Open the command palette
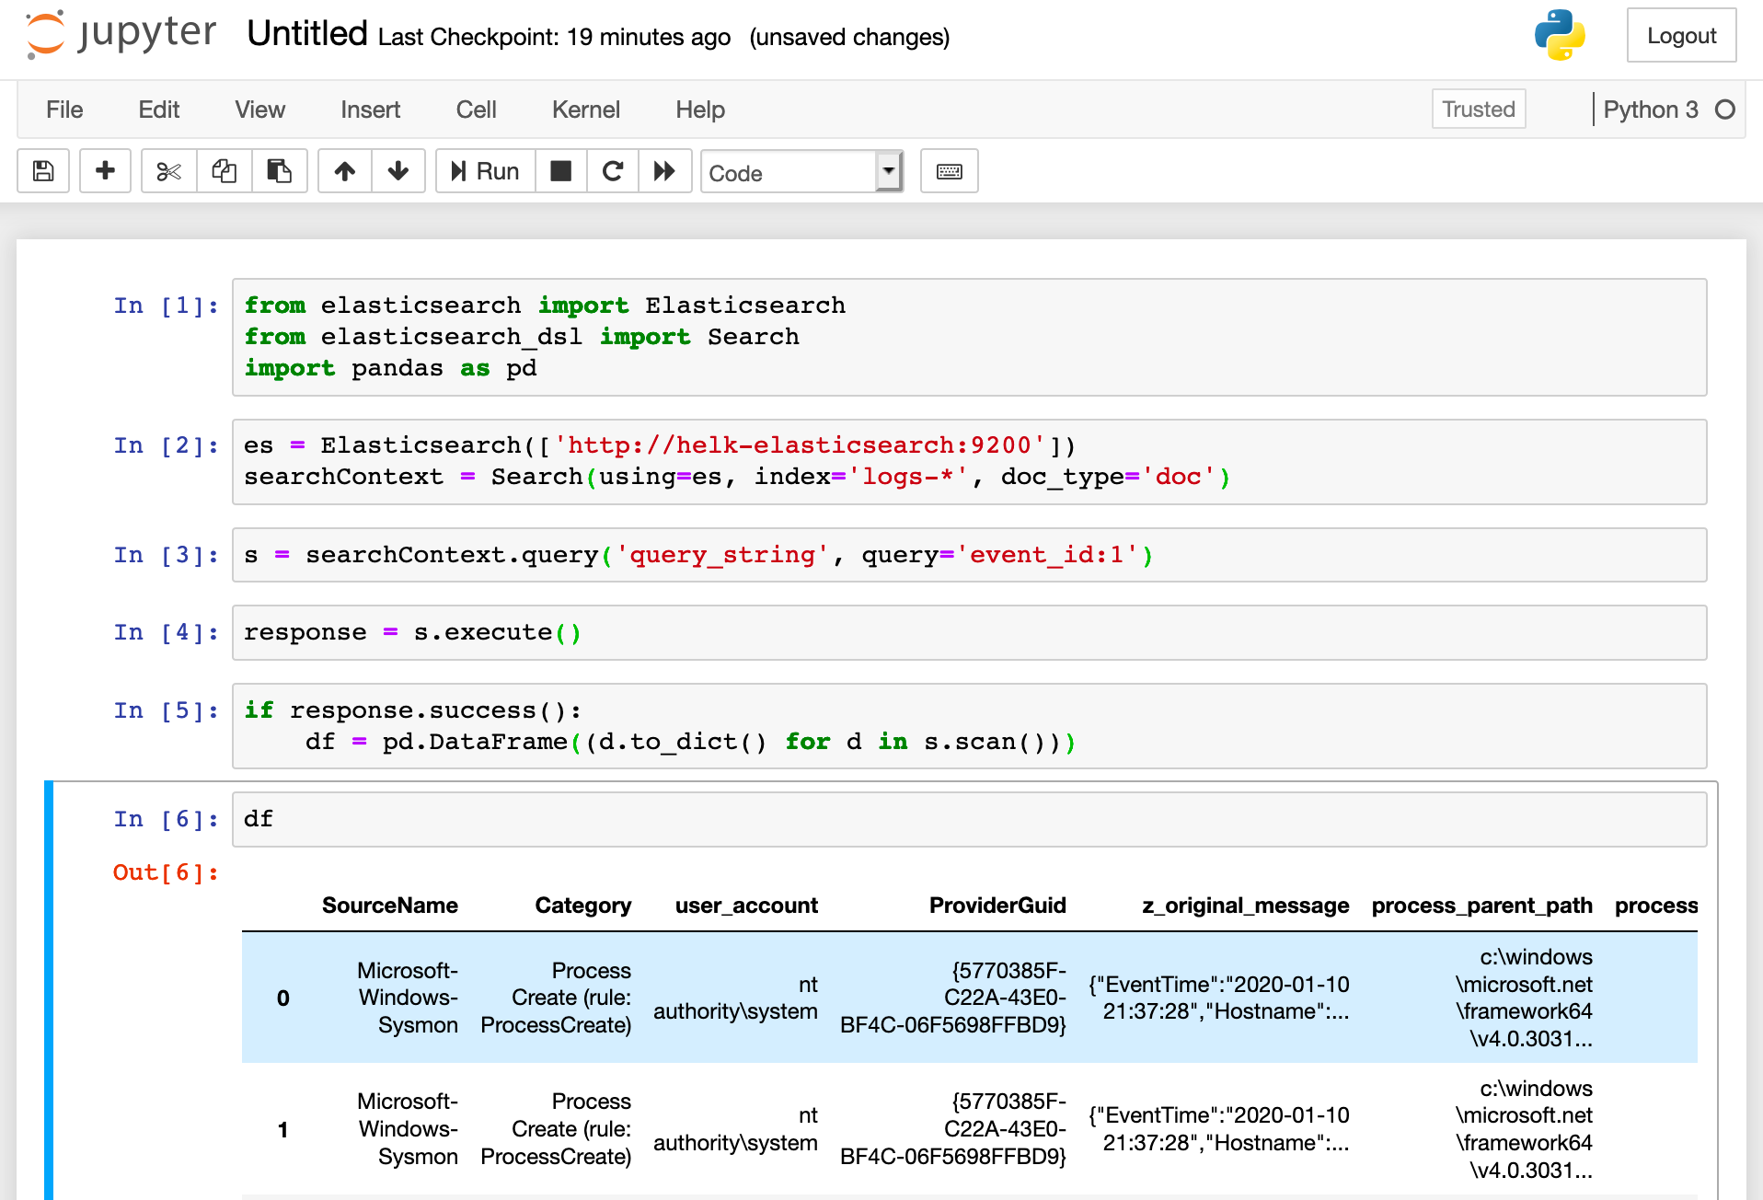The width and height of the screenshot is (1763, 1200). (x=949, y=171)
